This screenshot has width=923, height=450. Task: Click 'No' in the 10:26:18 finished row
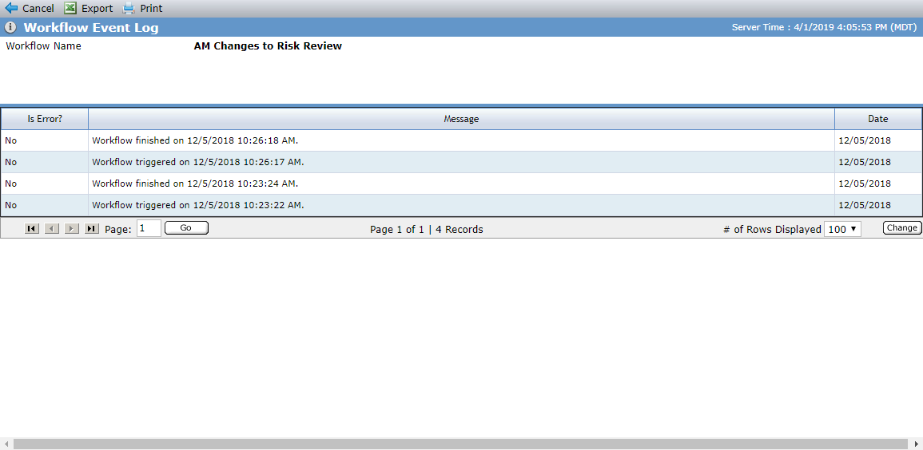[10, 140]
